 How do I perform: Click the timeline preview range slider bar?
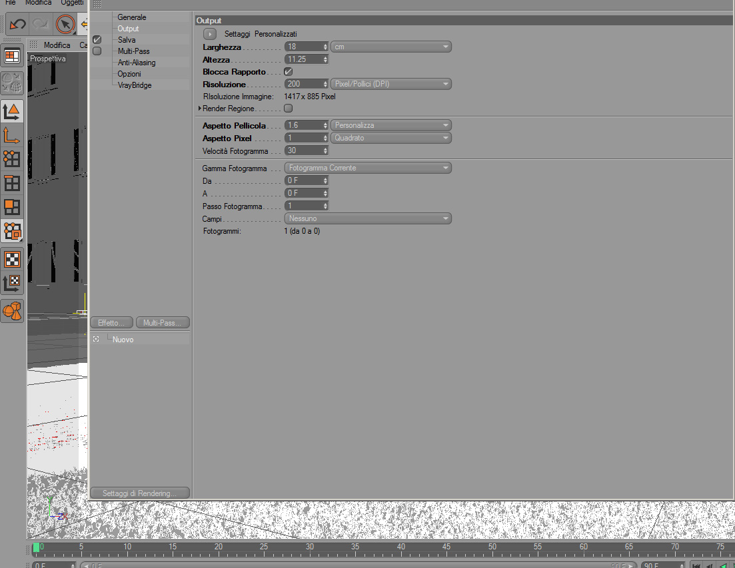359,565
